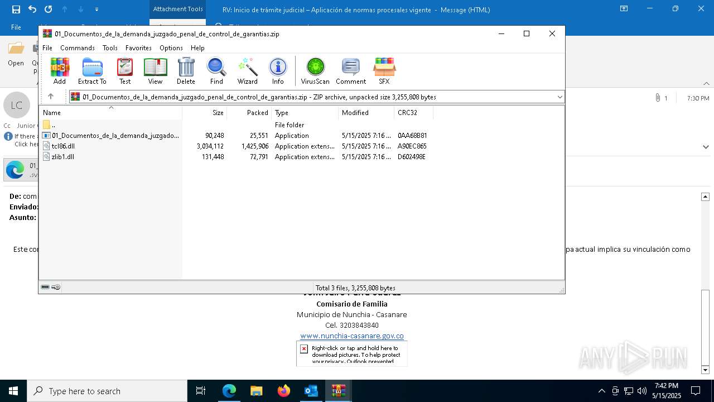Launch Firefox from the taskbar
The height and width of the screenshot is (402, 714).
pyautogui.click(x=284, y=391)
